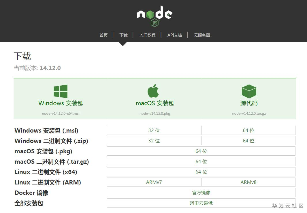Viewport: 307px width, 213px height.
Task: Click the 全部安装包 row label
Action: 29,203
